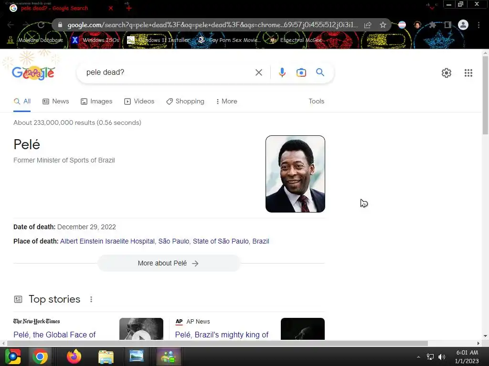
Task: Click the volume speaker tray icon
Action: tap(442, 357)
